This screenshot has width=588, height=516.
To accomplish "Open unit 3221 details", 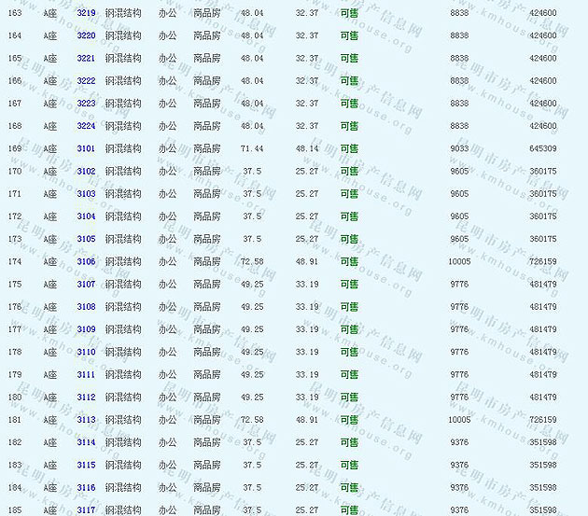I will 86,58.
